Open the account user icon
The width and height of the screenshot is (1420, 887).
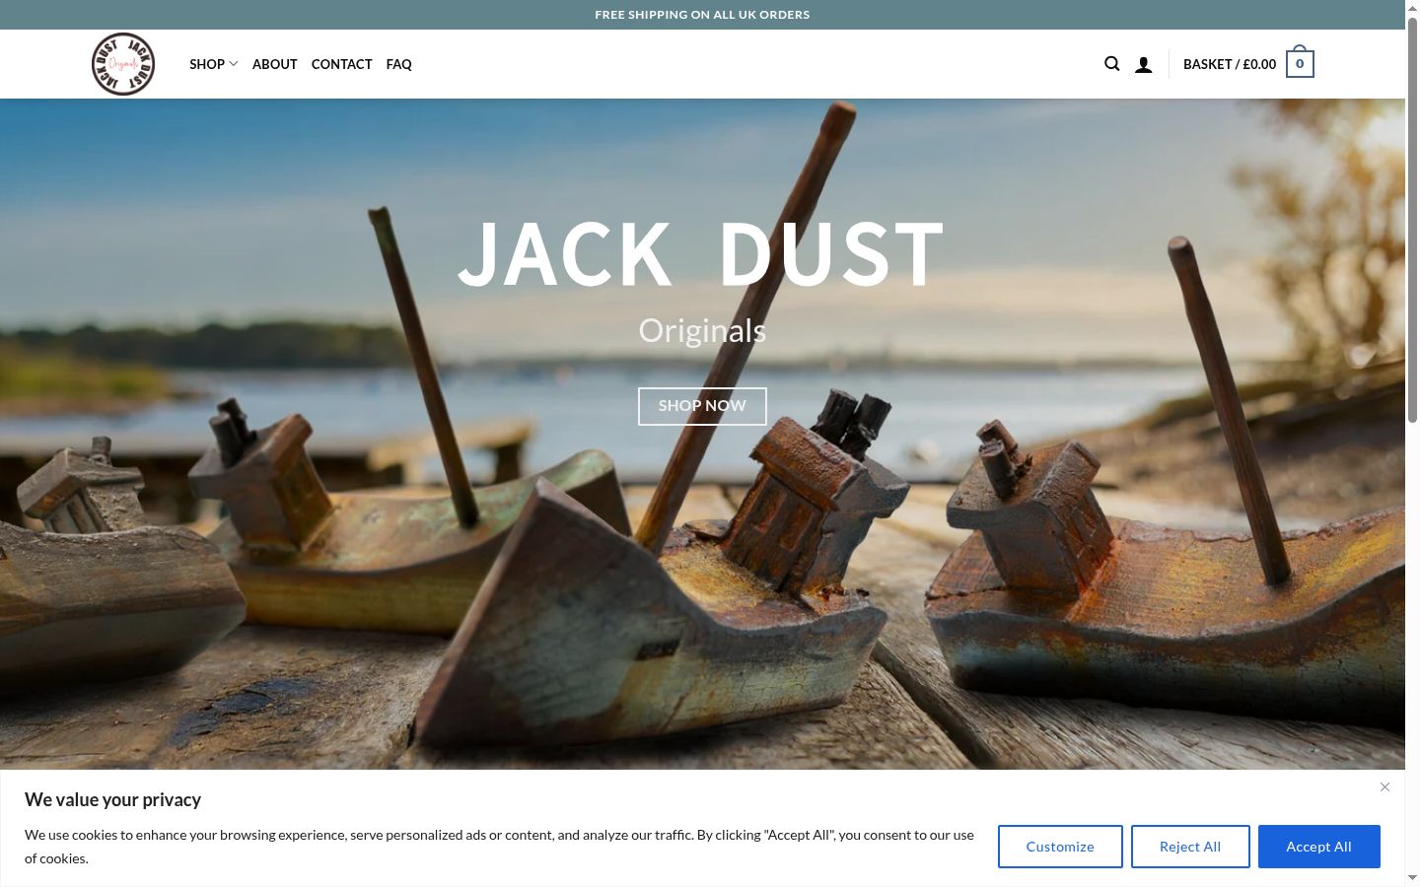coord(1144,64)
